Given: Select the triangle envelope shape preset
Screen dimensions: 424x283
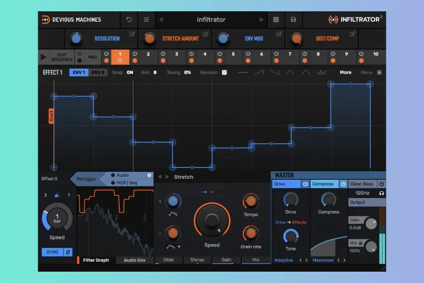Looking at the screenshot, I should tap(290, 73).
